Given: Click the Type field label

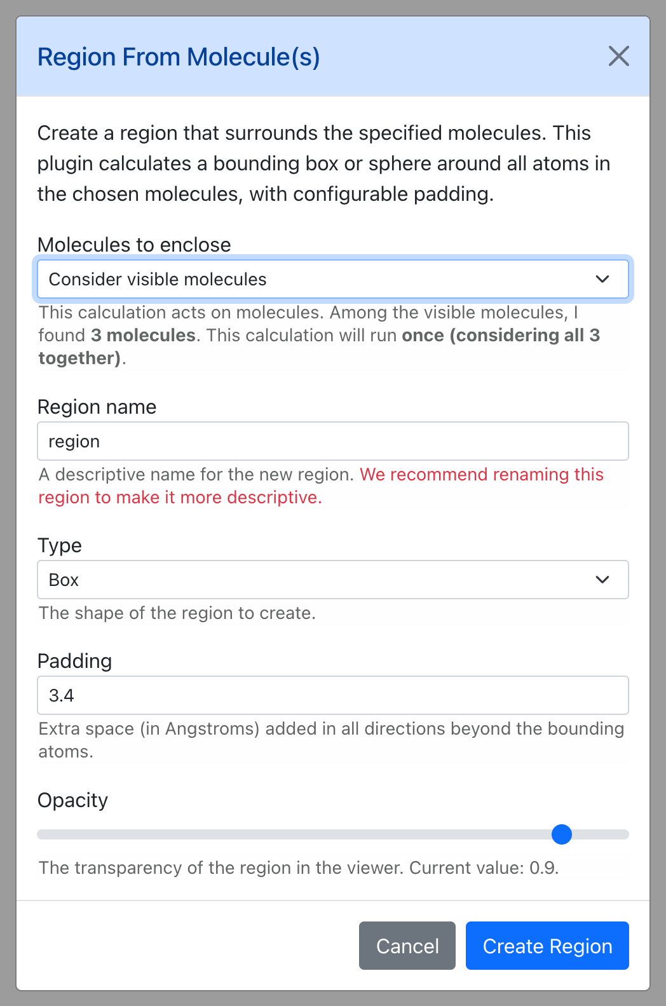Looking at the screenshot, I should click(x=60, y=545).
